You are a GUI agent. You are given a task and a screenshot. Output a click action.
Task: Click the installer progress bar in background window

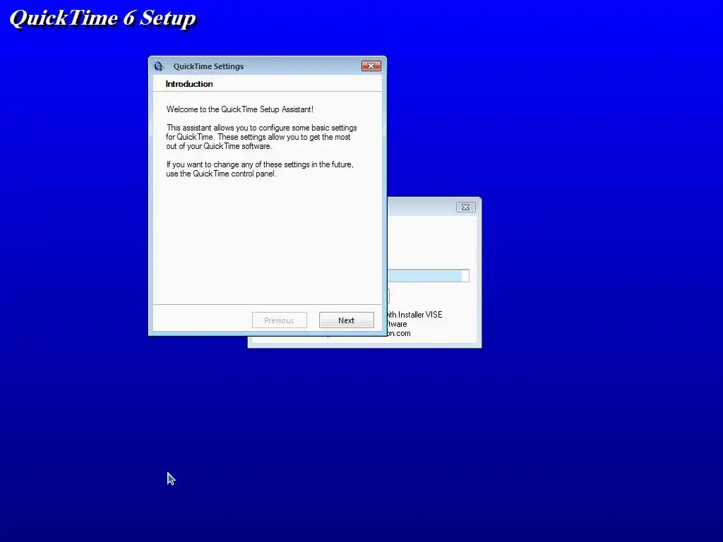[x=429, y=276]
